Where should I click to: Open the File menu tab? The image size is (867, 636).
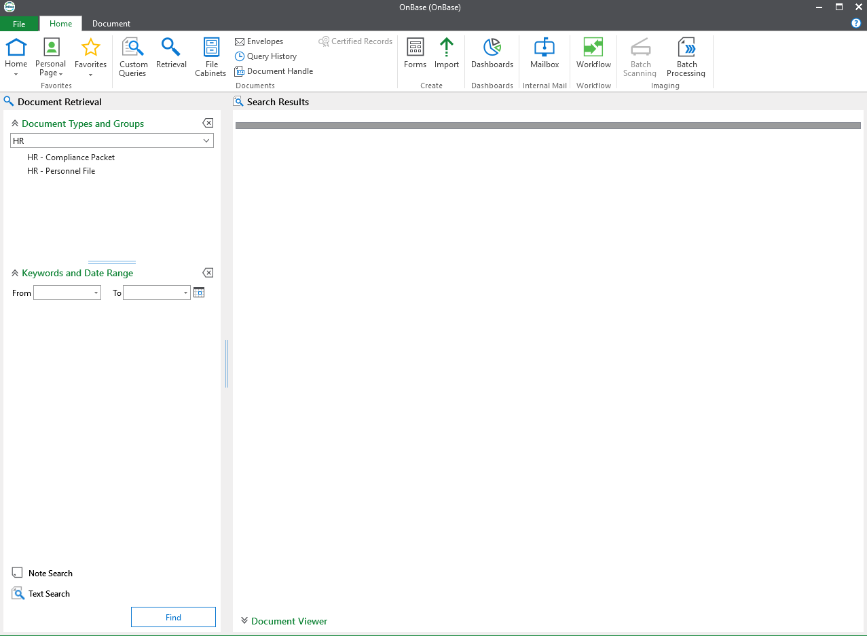coord(19,24)
